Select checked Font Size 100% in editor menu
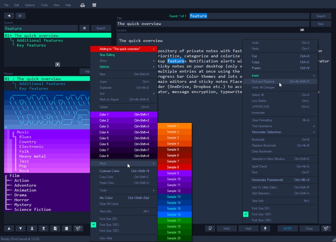This screenshot has height=242, width=336. (x=280, y=214)
